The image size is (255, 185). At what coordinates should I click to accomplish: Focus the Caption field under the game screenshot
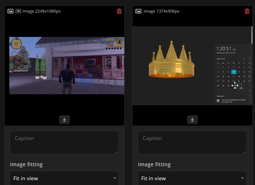[64, 142]
